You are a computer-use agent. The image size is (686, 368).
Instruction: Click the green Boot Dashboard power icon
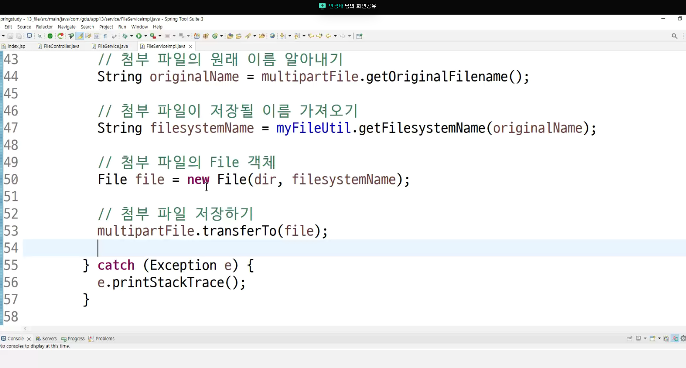pyautogui.click(x=50, y=36)
